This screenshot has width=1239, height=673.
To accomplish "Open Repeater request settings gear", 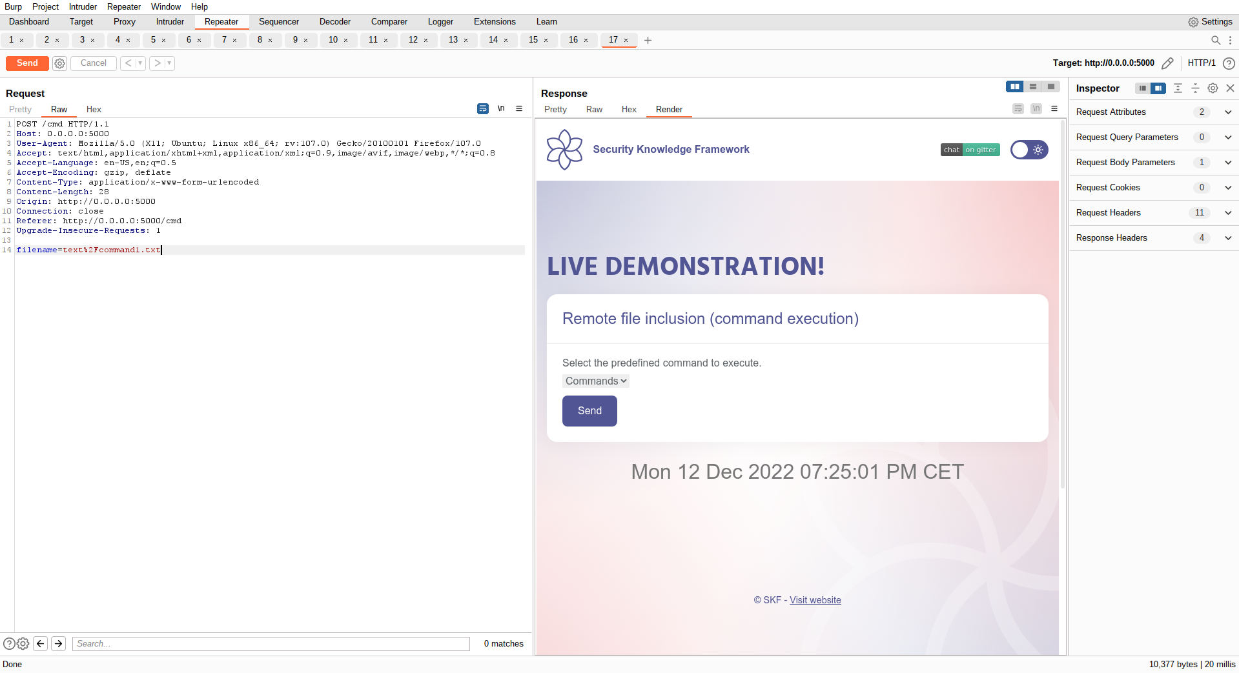I will tap(59, 63).
